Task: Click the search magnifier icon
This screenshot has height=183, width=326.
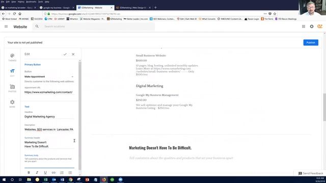Action: coord(37,26)
